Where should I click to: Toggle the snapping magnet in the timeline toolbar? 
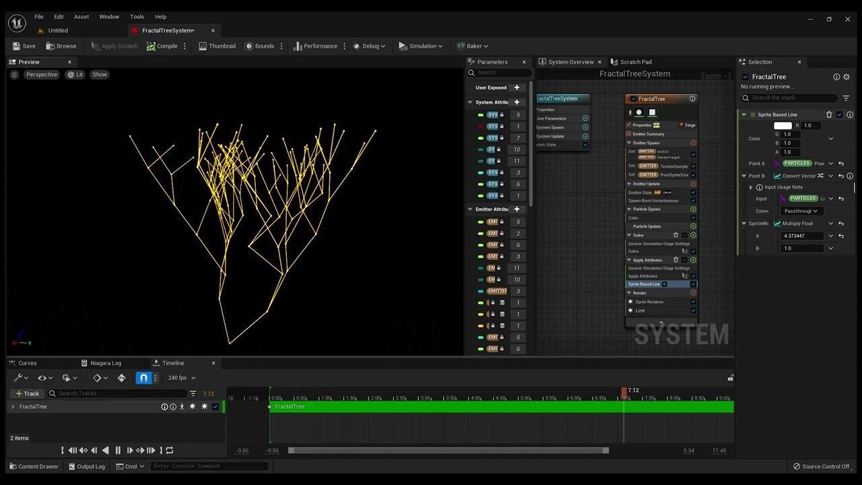pyautogui.click(x=143, y=378)
